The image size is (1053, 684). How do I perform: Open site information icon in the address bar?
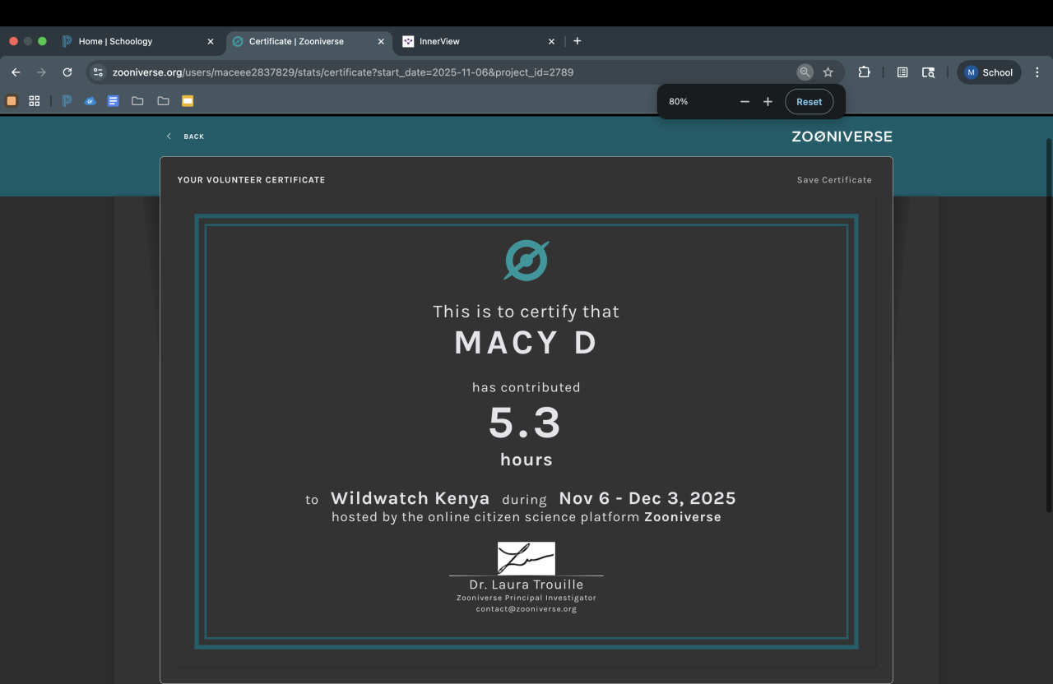pos(98,72)
